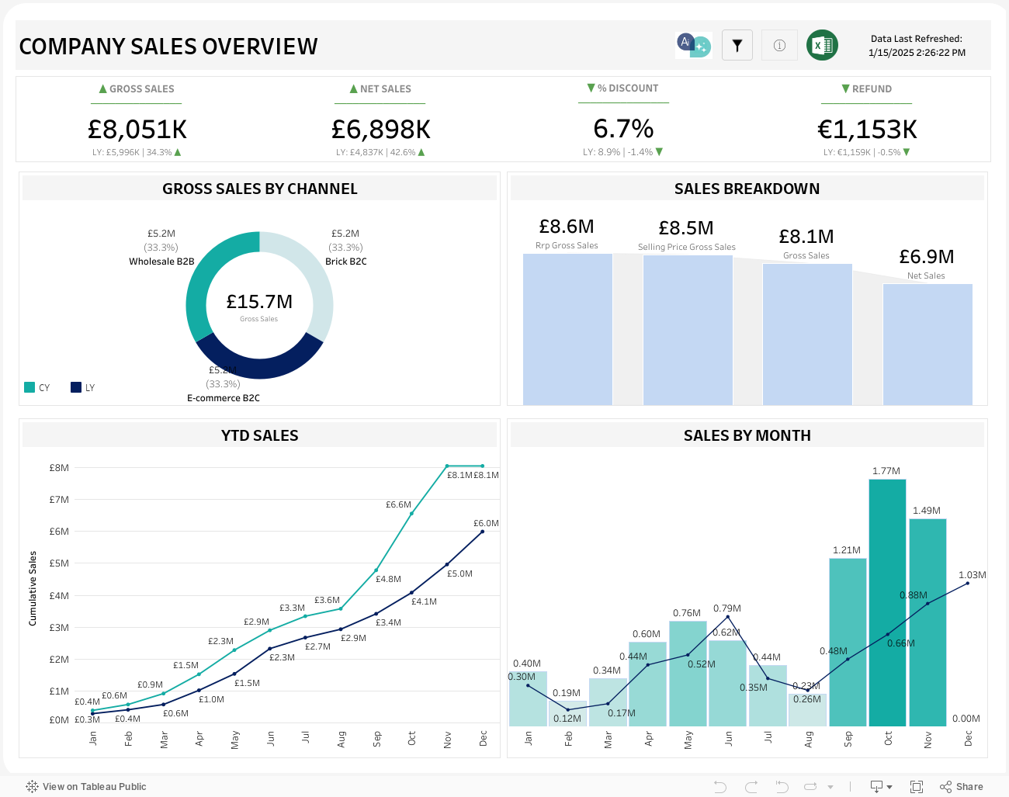Screen dimensions: 1009x797
Task: Click the GROSS SALES KPI header
Action: pos(137,89)
